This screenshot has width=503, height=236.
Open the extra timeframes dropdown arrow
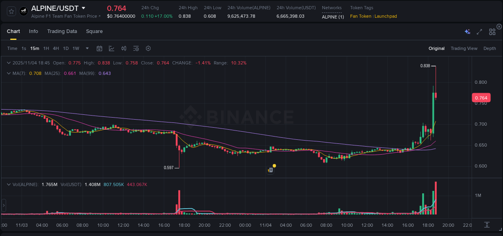(x=87, y=48)
